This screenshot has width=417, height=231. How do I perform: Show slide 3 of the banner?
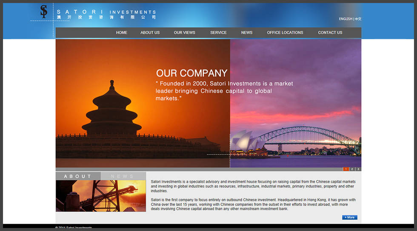[x=358, y=169]
